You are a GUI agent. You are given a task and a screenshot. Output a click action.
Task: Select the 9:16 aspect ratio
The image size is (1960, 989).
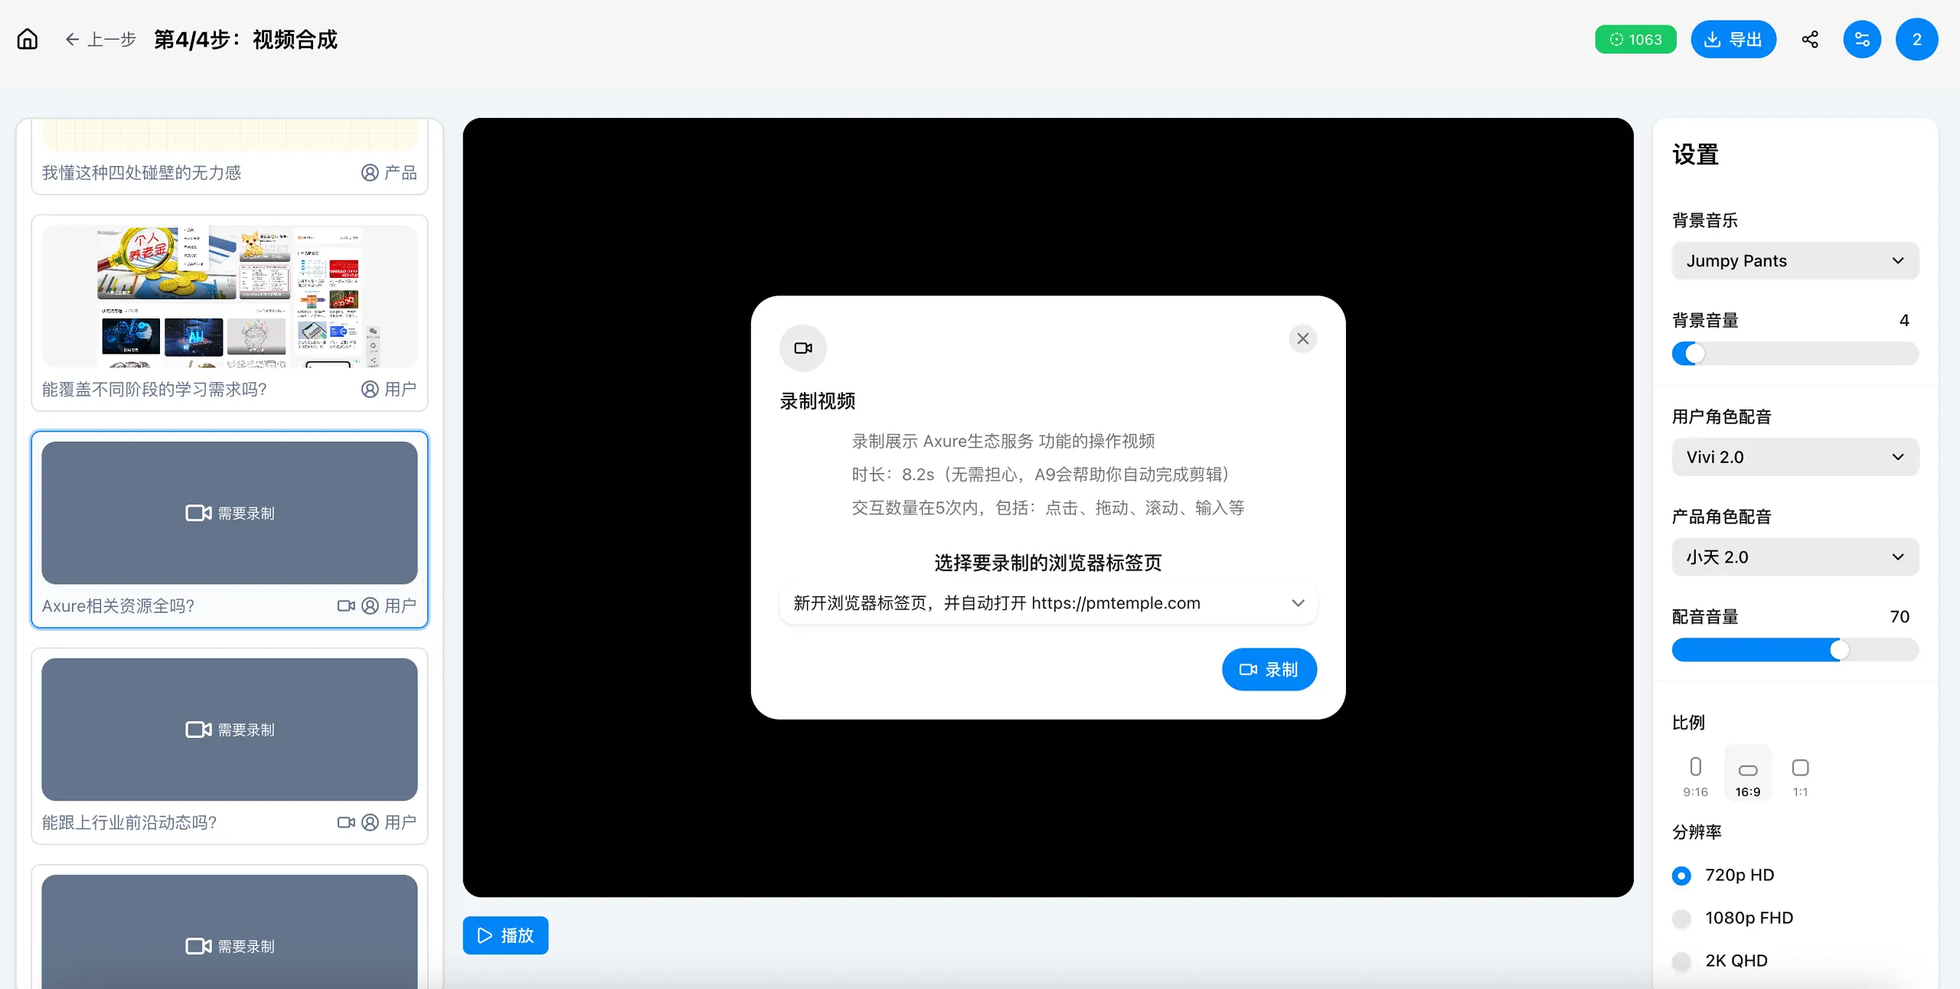1695,775
